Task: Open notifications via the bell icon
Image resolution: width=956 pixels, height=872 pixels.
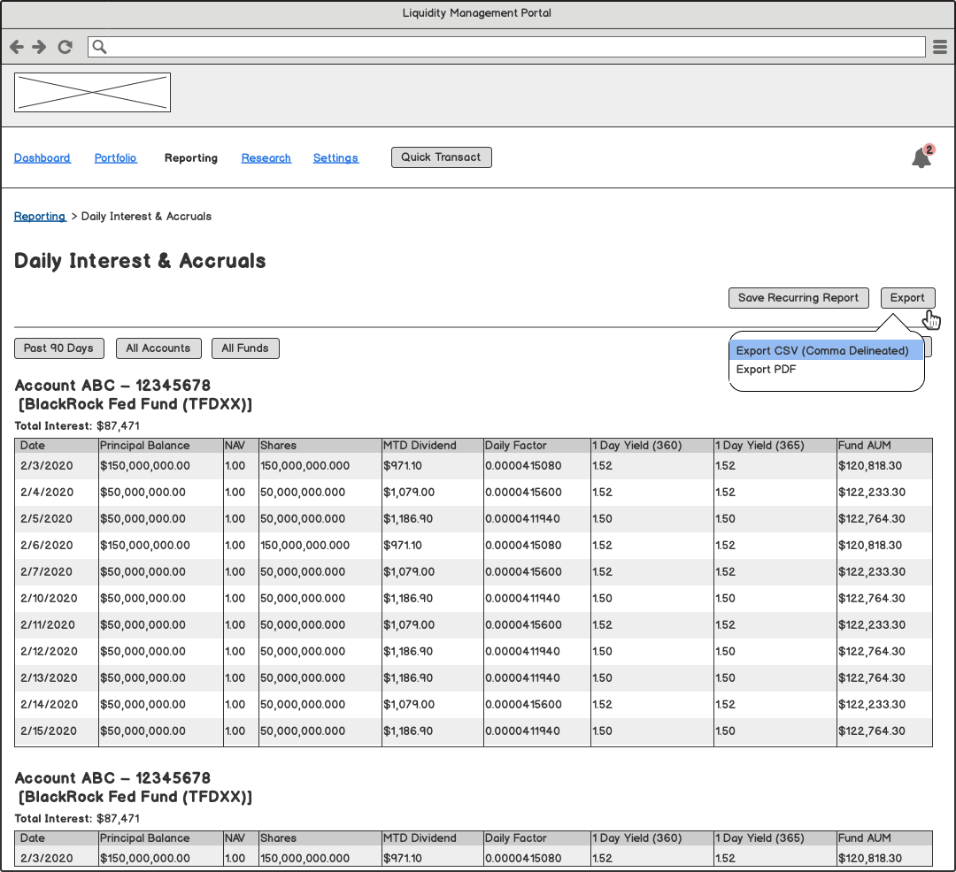Action: tap(921, 157)
